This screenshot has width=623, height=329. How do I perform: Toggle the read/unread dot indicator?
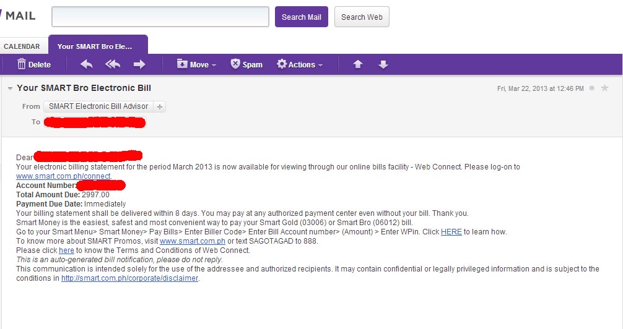[x=591, y=88]
